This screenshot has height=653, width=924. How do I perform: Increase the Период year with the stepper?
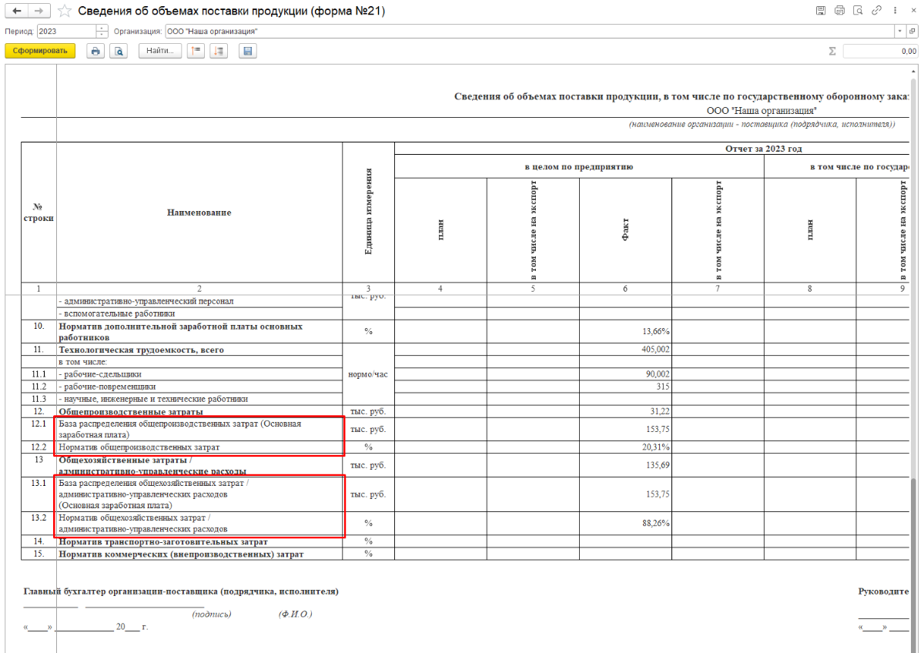click(x=102, y=28)
